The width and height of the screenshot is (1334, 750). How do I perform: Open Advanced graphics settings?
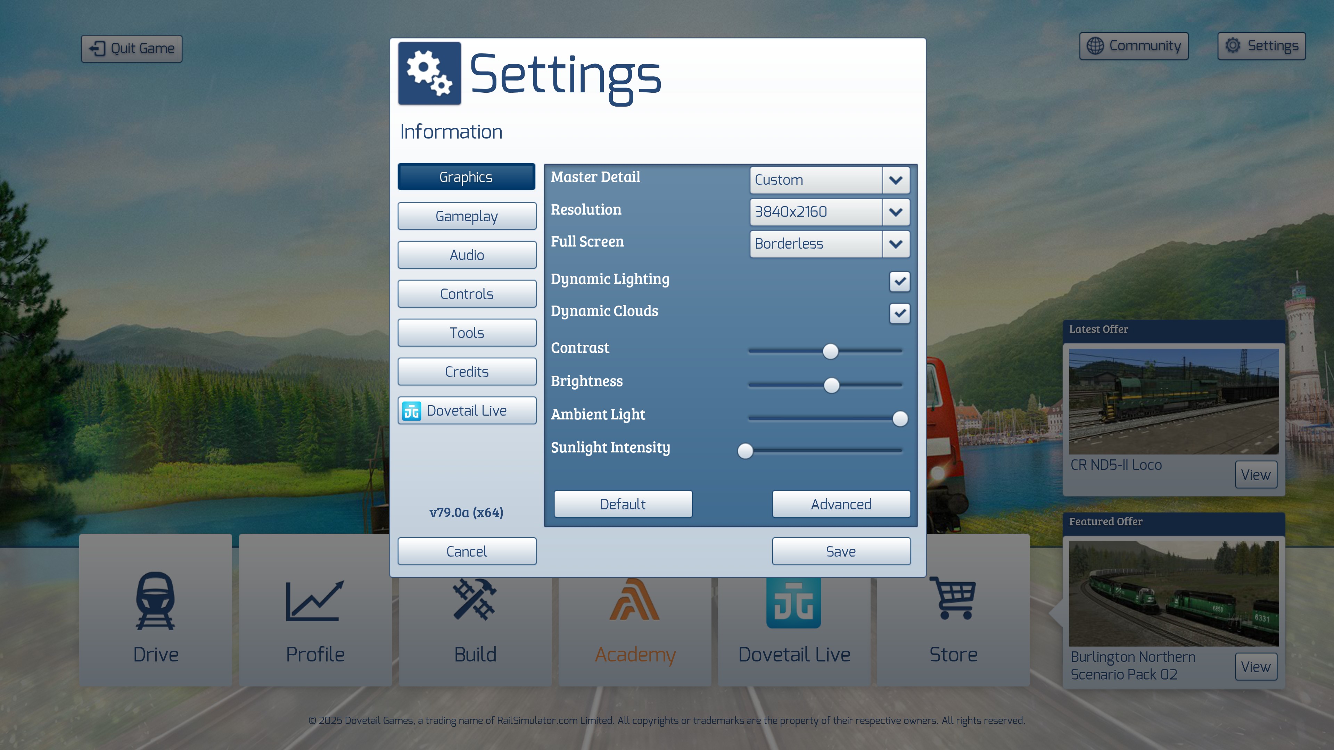tap(841, 504)
